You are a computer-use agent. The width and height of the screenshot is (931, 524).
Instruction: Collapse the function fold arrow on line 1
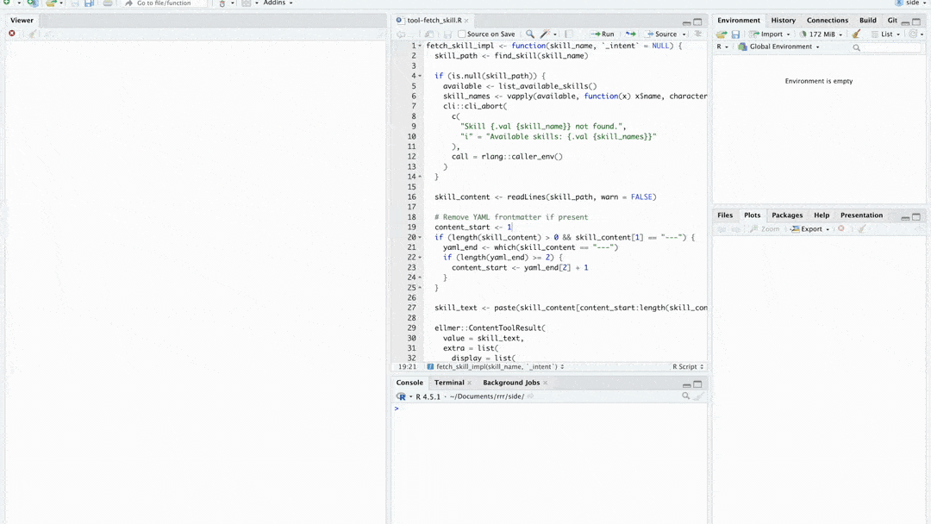point(420,46)
